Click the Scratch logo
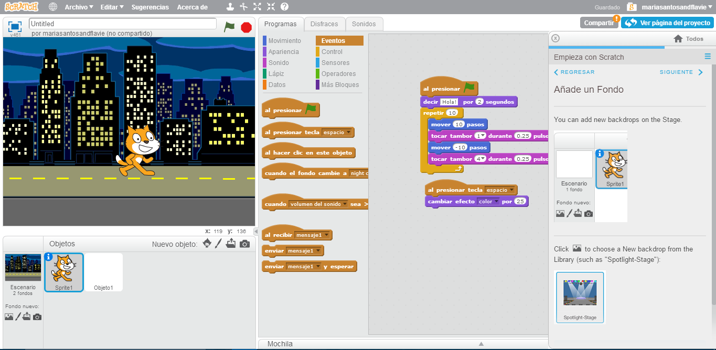 [22, 7]
